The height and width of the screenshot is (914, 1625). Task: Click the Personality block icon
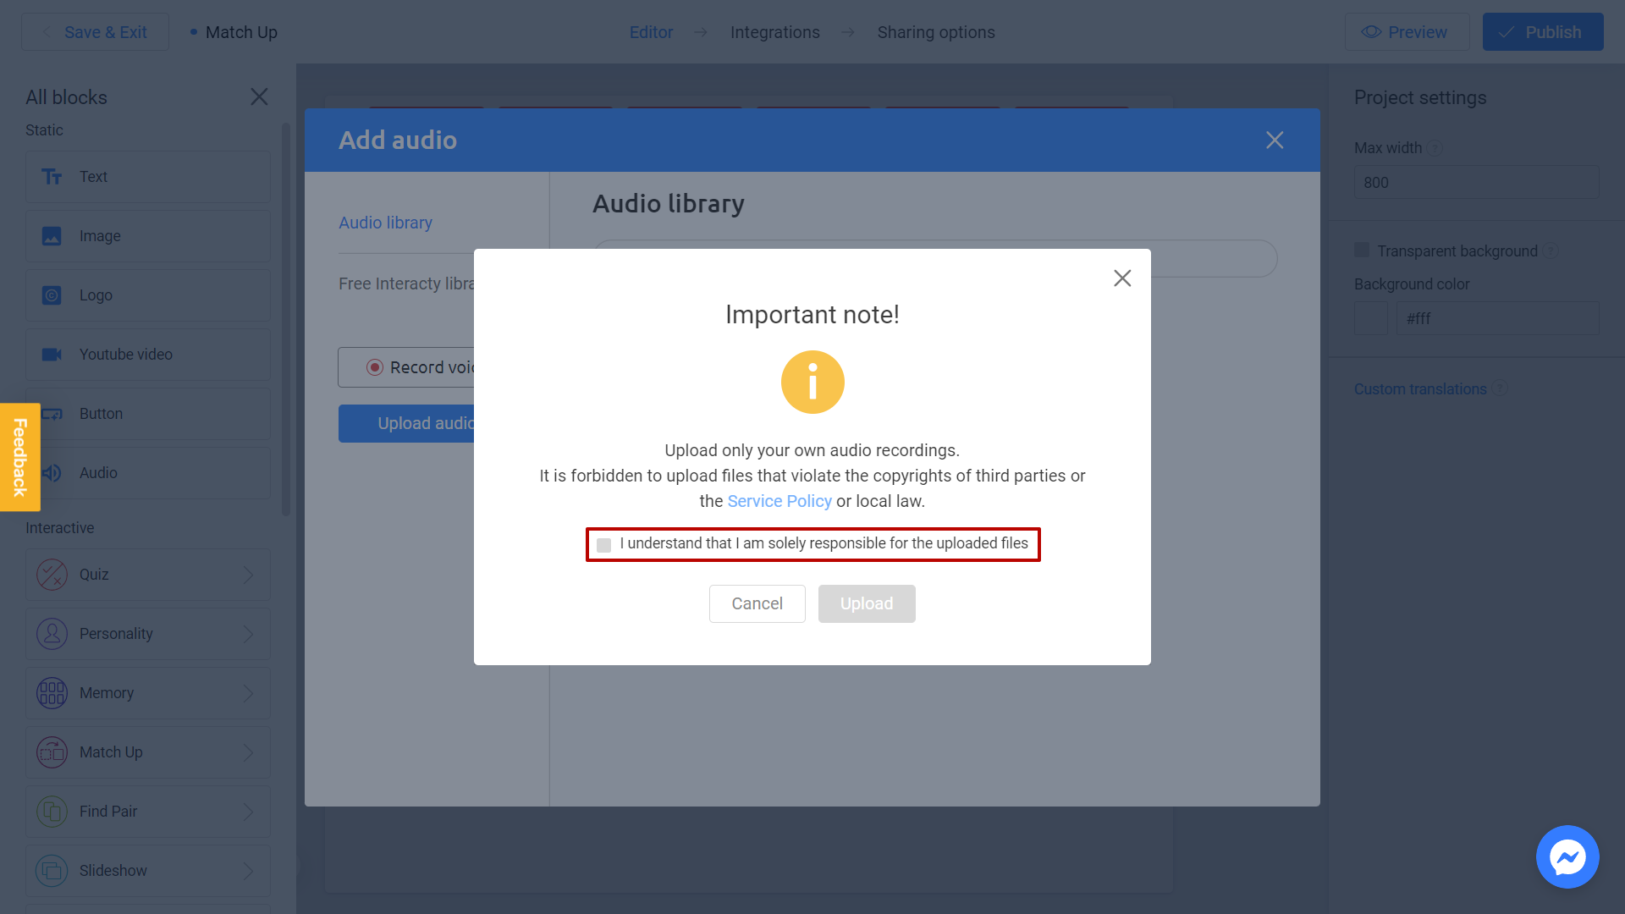(52, 634)
